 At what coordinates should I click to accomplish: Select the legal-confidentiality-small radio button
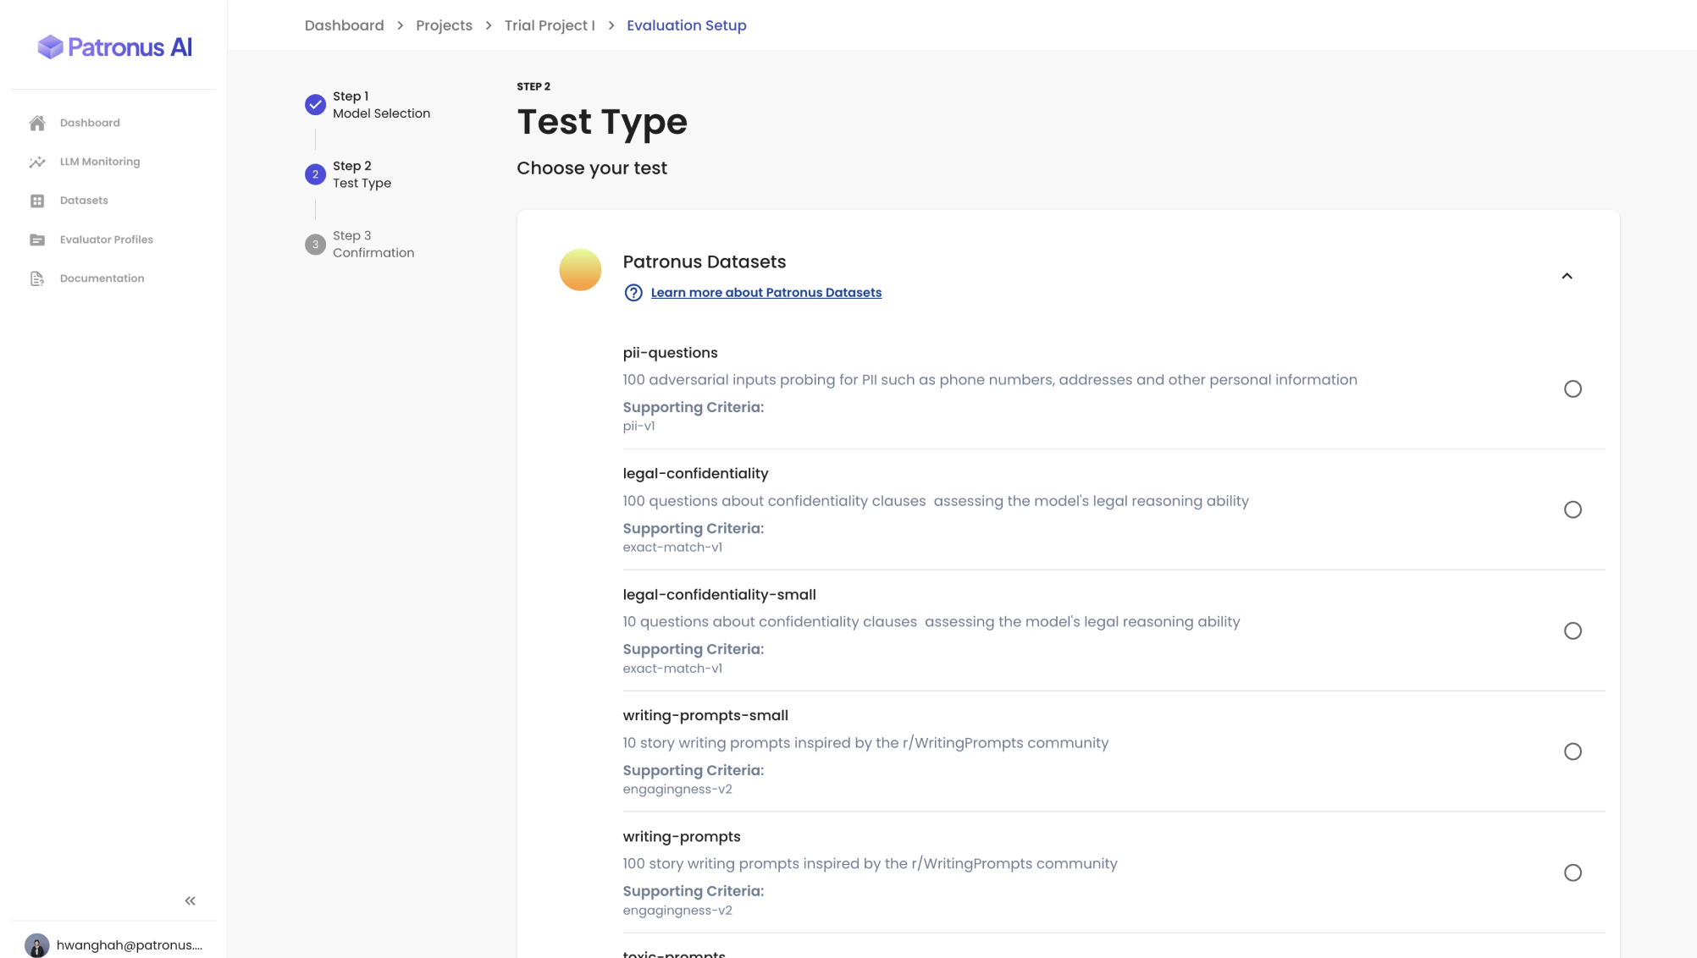1572,631
